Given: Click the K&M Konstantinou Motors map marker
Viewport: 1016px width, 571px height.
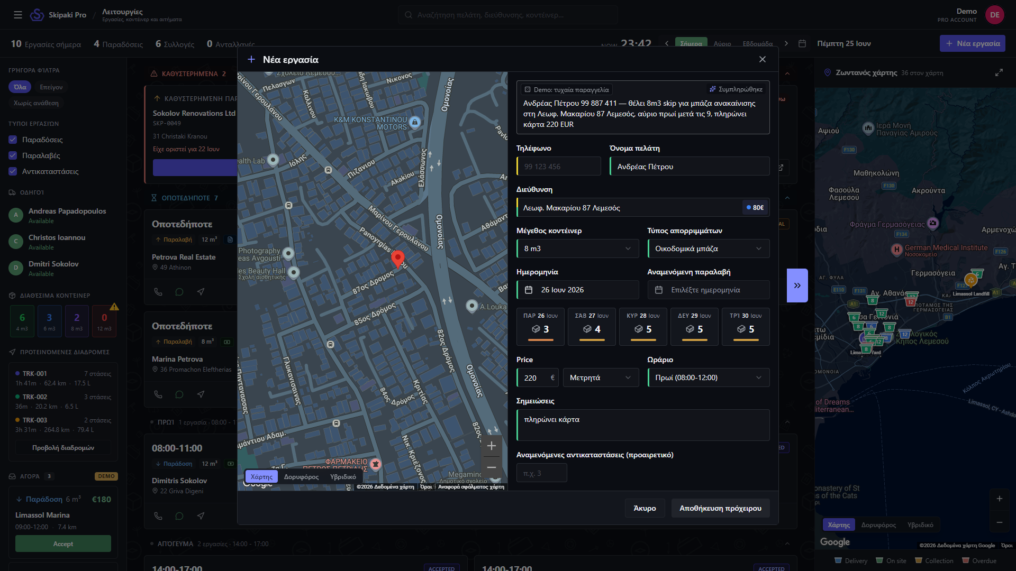Looking at the screenshot, I should pos(415,123).
